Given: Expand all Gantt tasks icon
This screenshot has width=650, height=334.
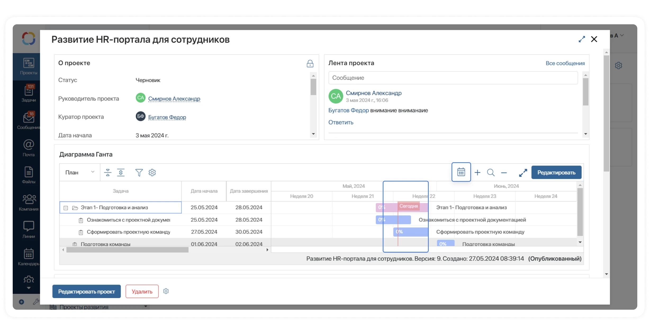Looking at the screenshot, I should (121, 173).
